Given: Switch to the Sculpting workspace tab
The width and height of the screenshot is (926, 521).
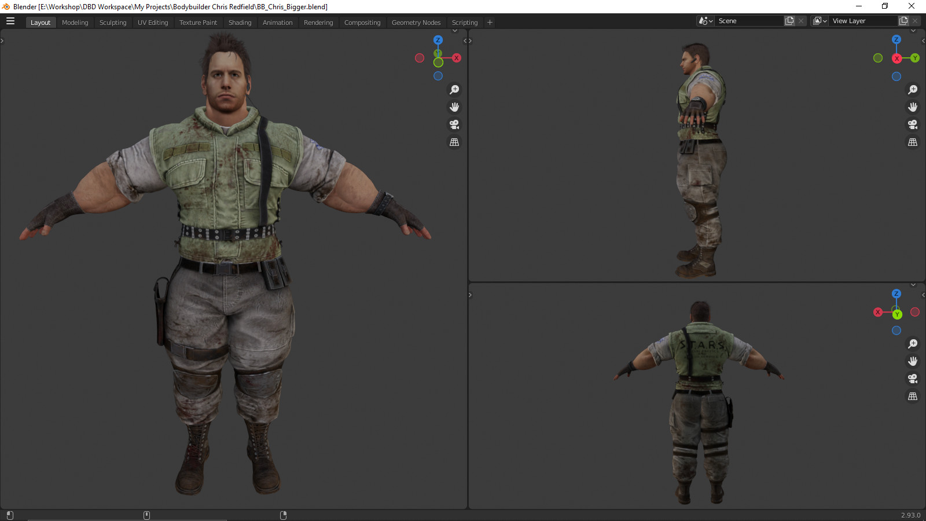Looking at the screenshot, I should tap(113, 23).
